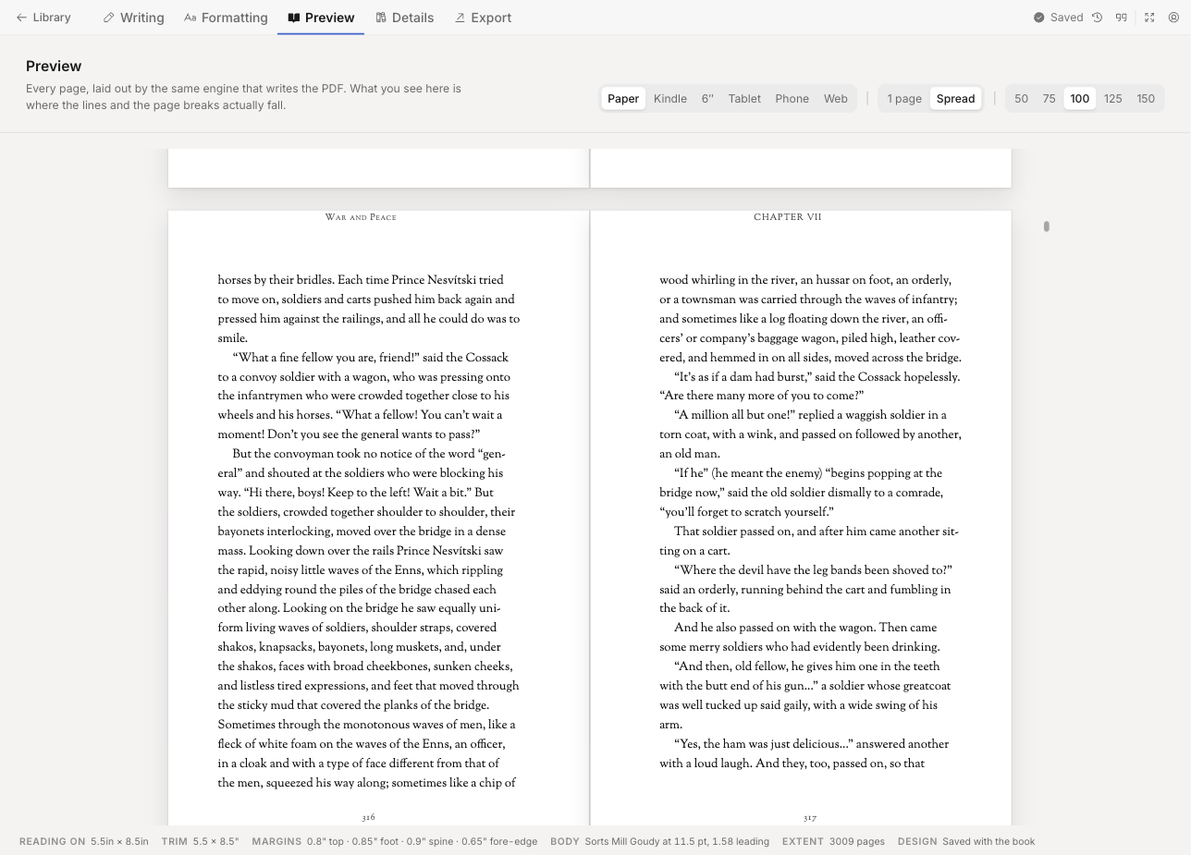Click page number 317
This screenshot has height=855, width=1191.
pos(810,818)
